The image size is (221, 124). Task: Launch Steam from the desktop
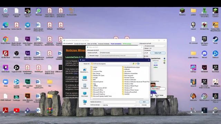(x=215, y=40)
